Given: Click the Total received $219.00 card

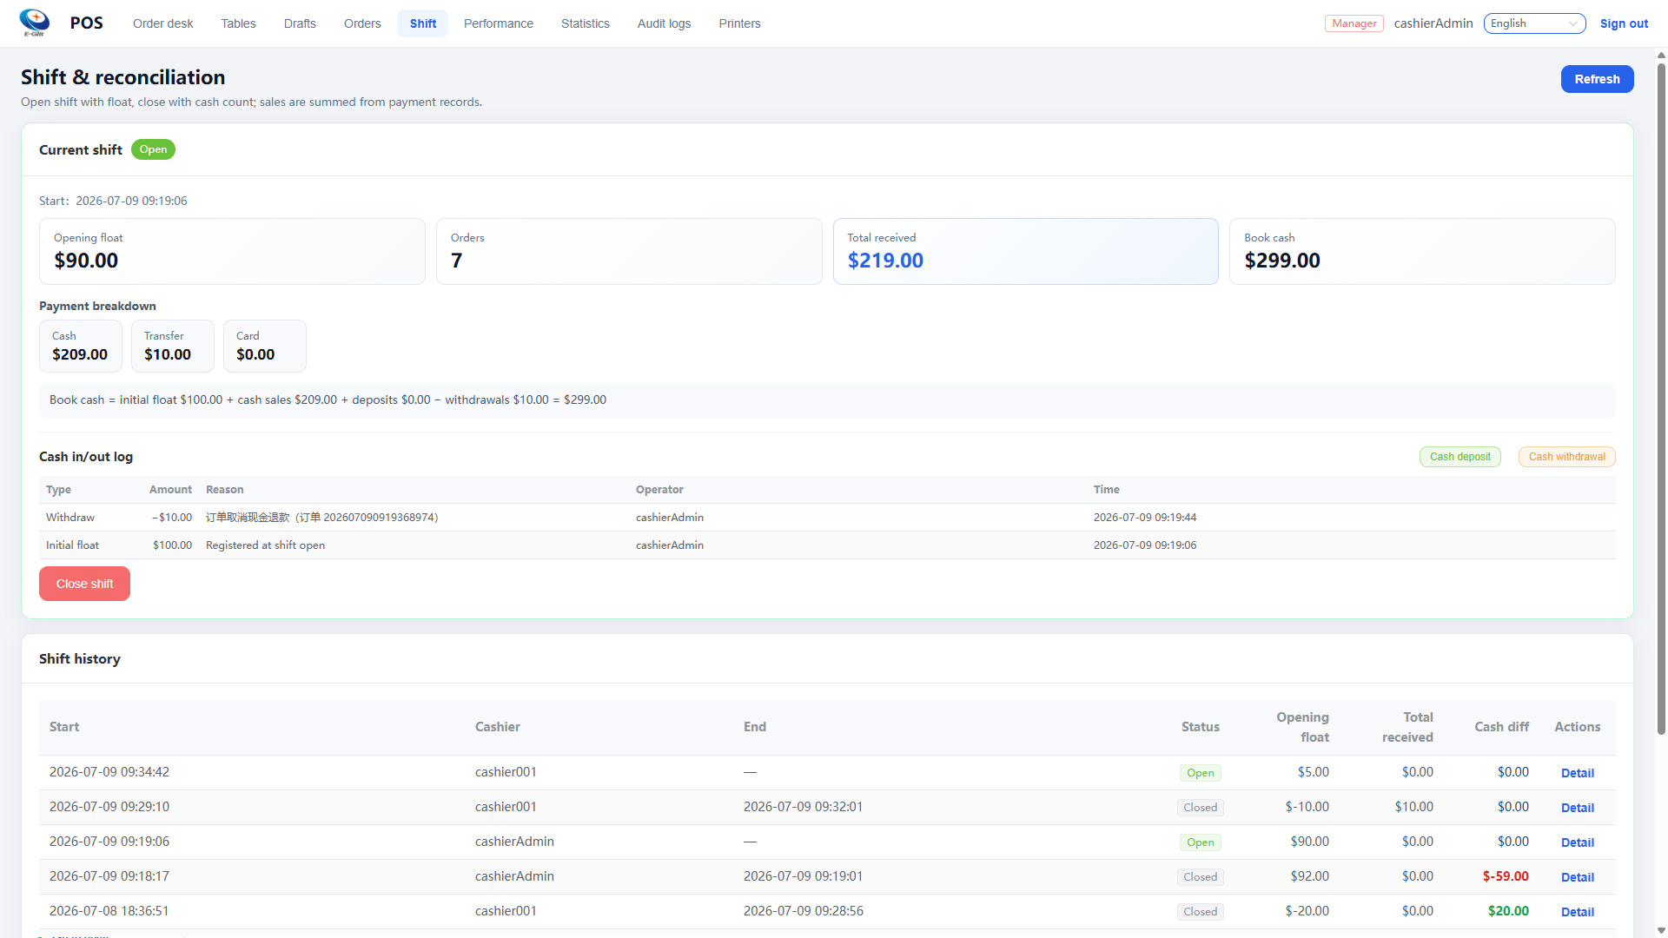Looking at the screenshot, I should coord(1026,251).
